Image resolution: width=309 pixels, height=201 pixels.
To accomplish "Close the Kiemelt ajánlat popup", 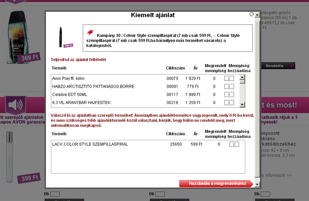I will pos(251,14).
